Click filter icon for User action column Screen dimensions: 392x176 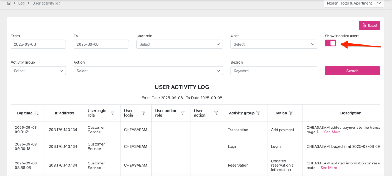coord(216,113)
